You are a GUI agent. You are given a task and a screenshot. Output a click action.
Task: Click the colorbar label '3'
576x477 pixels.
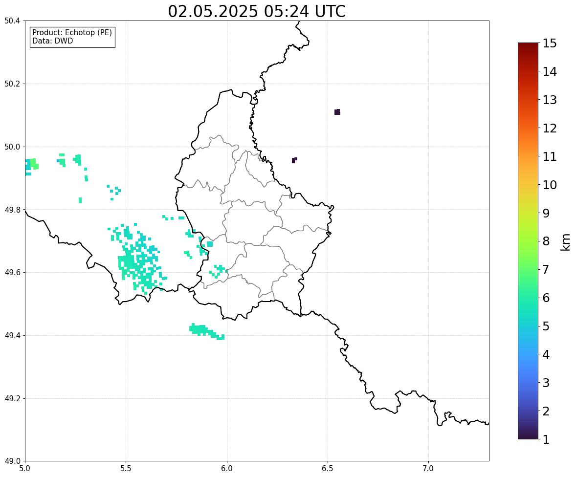pyautogui.click(x=546, y=383)
